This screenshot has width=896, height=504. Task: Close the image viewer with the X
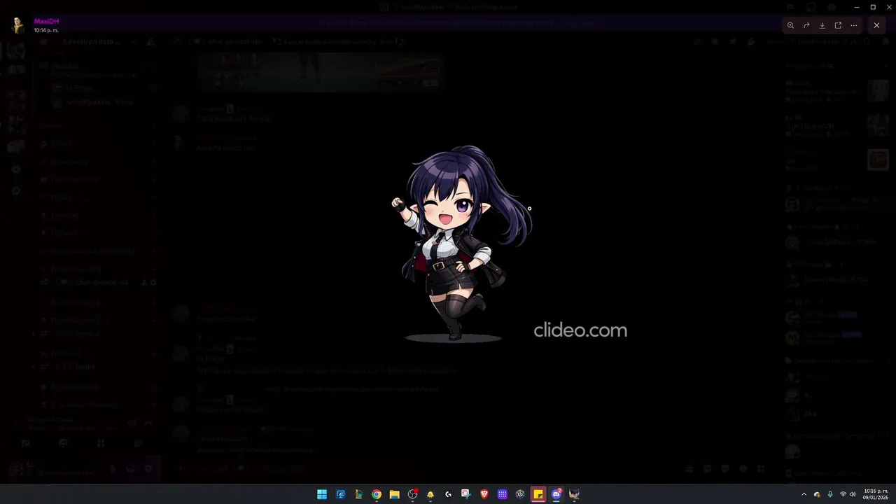coord(876,25)
